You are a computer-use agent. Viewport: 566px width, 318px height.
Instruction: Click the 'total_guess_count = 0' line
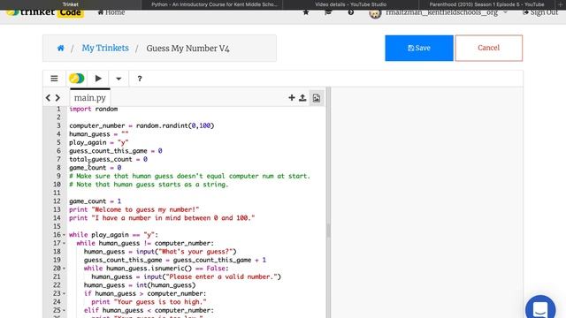pos(108,159)
